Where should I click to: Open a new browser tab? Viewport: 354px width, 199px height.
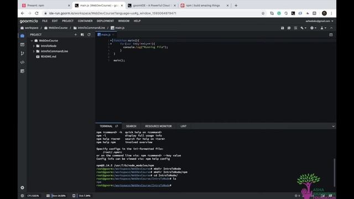[236, 6]
